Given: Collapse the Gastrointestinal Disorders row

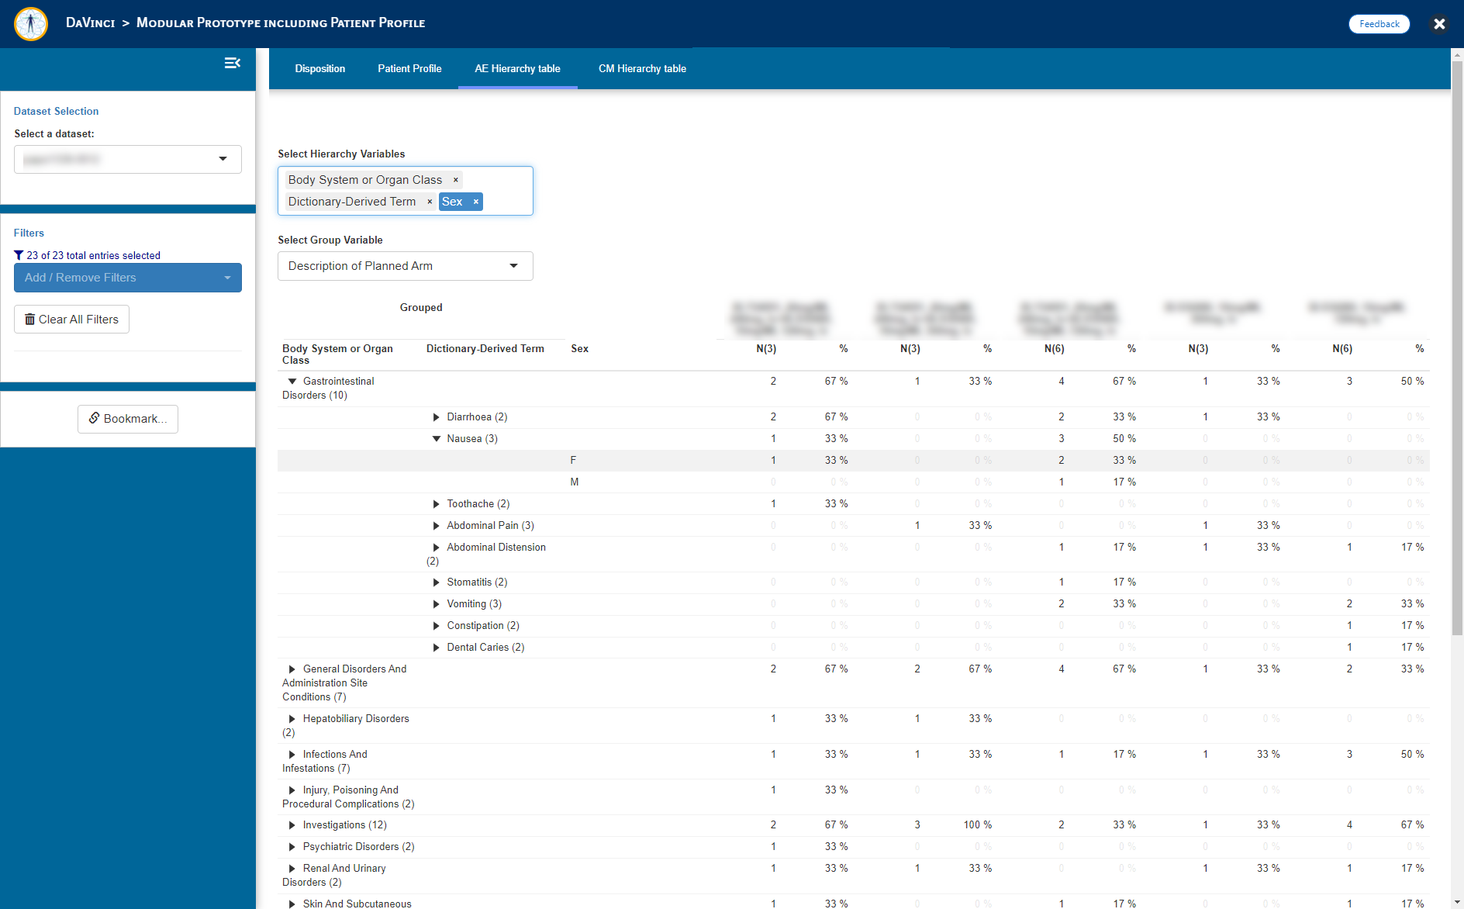Looking at the screenshot, I should 292,382.
